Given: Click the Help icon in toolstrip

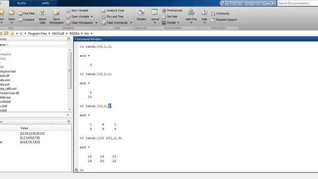Looking at the screenshot, I should click(x=204, y=12).
